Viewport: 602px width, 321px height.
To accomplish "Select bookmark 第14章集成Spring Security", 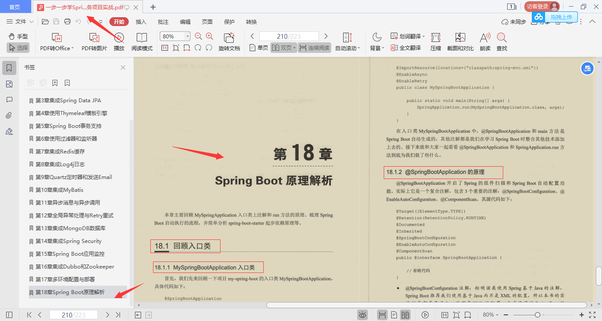I will [x=68, y=241].
